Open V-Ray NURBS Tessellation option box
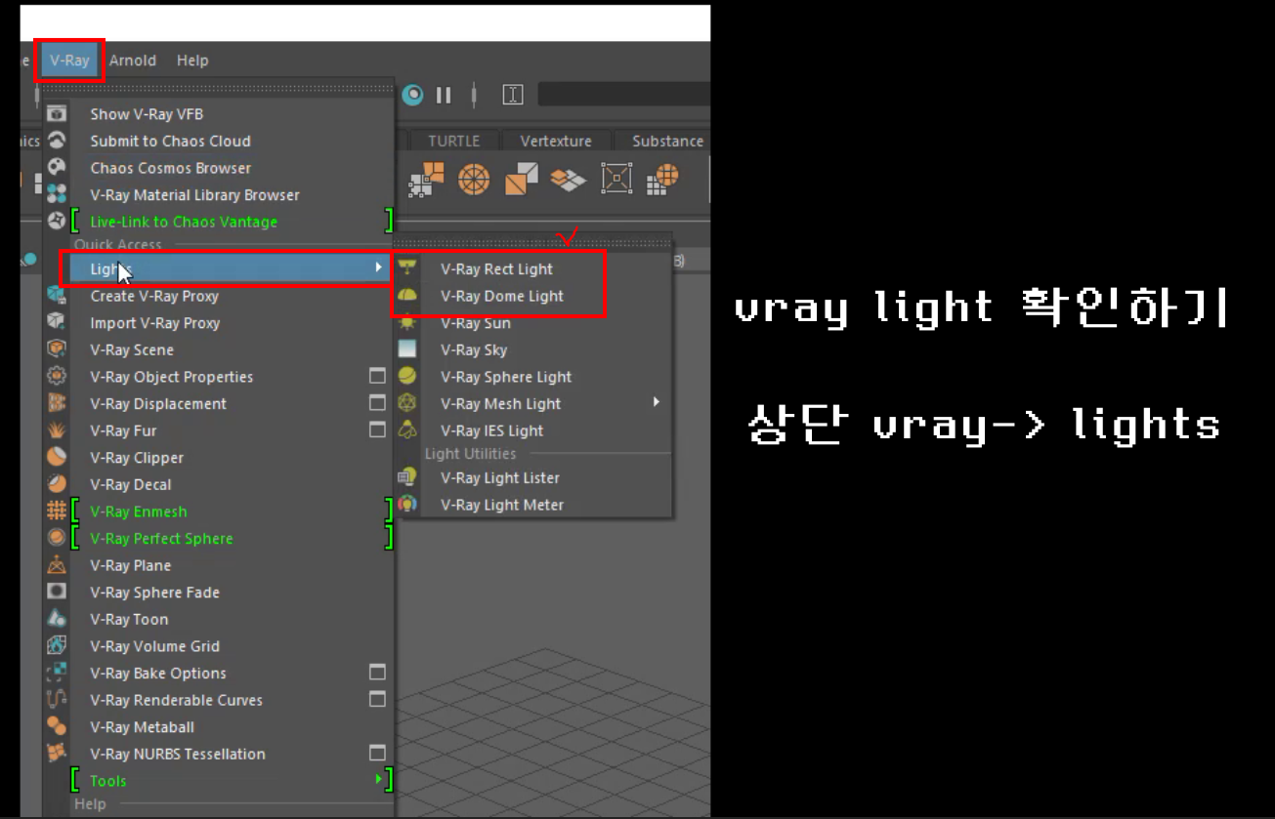The height and width of the screenshot is (819, 1275). pos(377,754)
